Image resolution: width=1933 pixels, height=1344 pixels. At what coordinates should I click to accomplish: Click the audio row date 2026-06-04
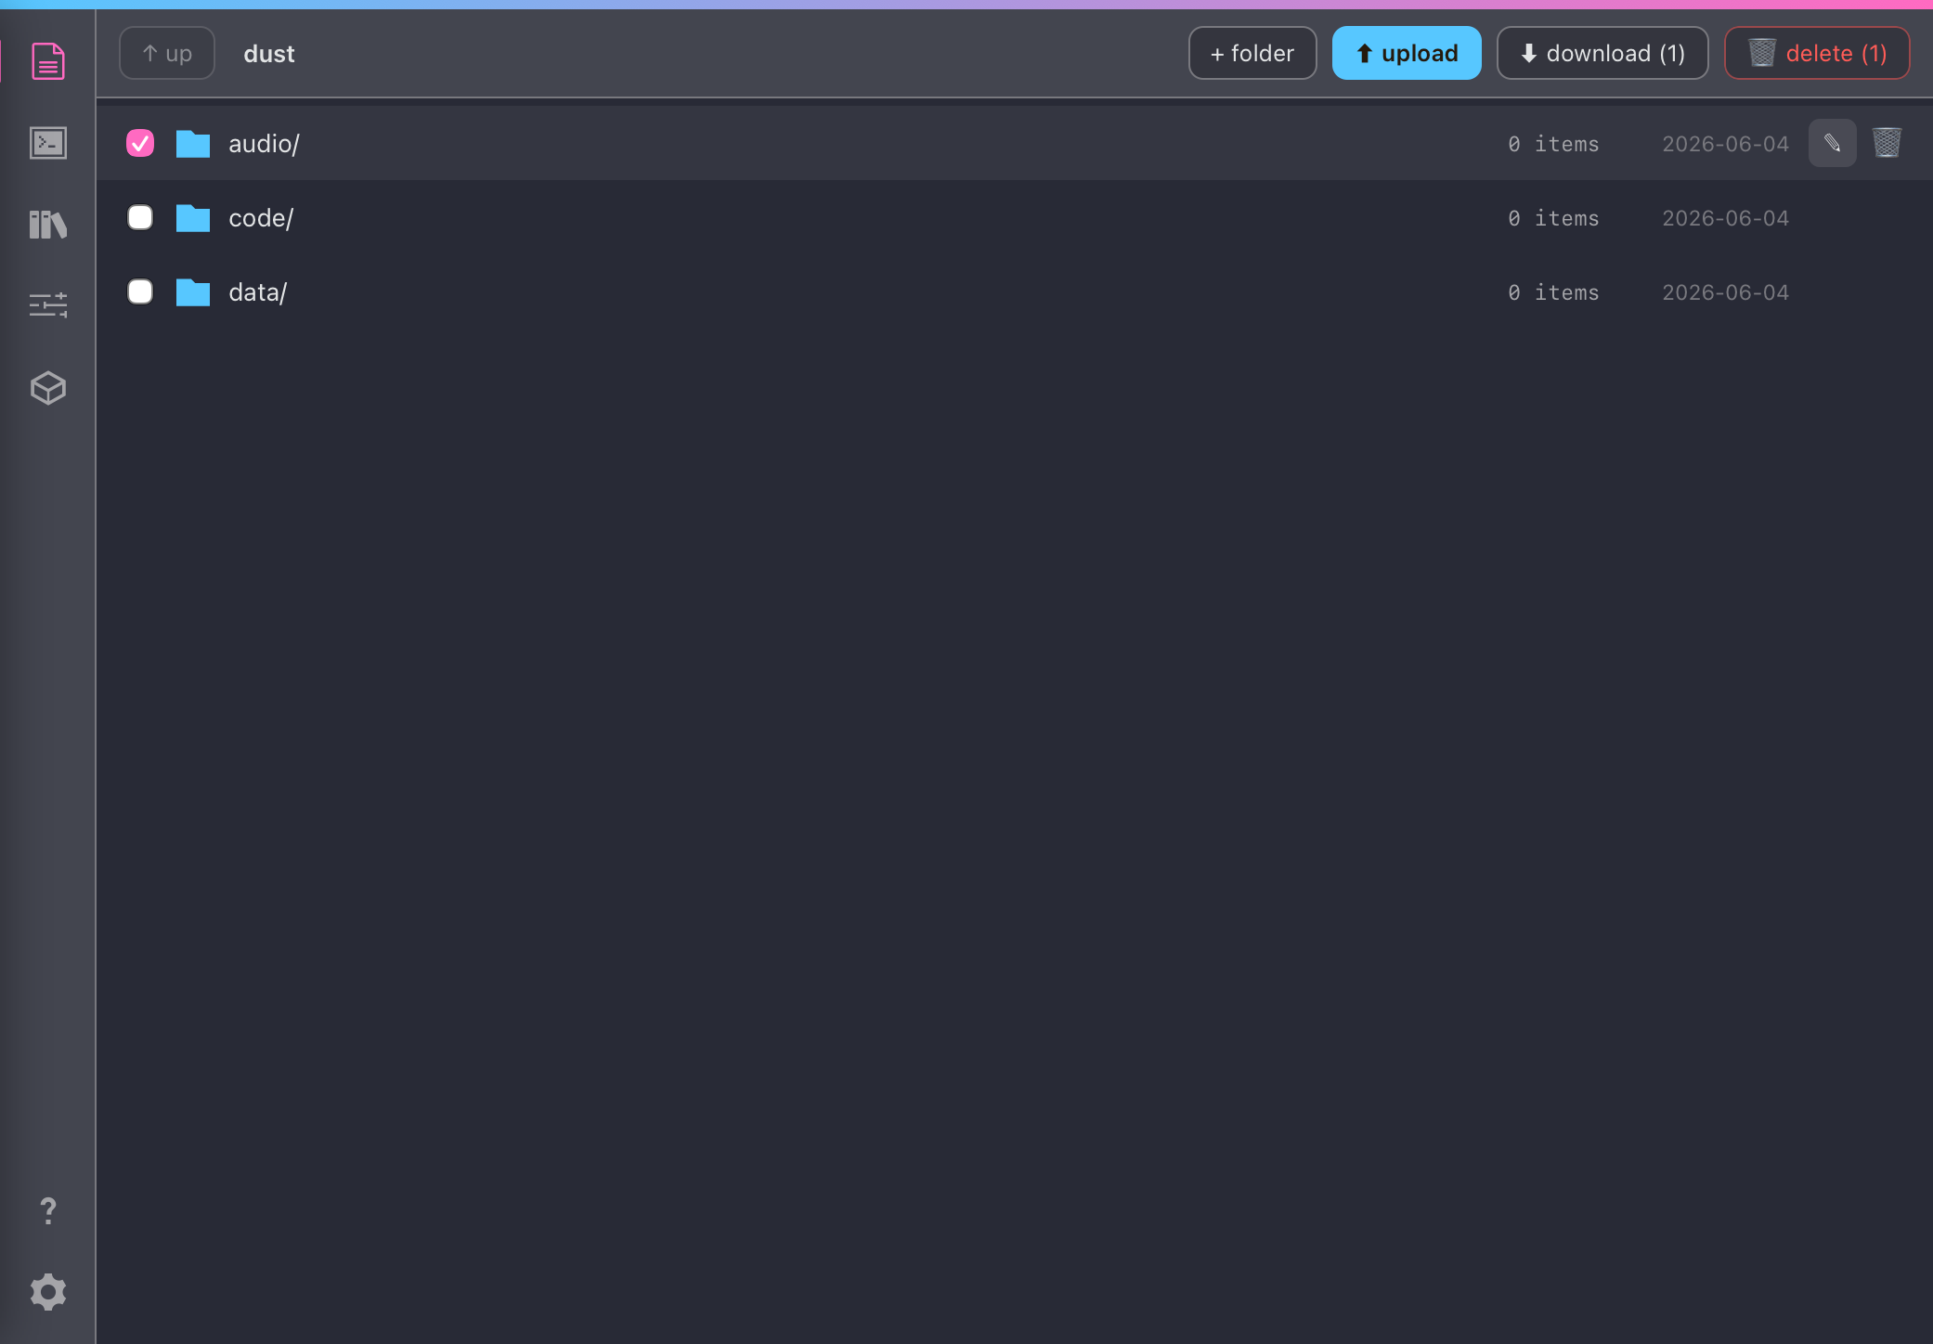pos(1725,144)
